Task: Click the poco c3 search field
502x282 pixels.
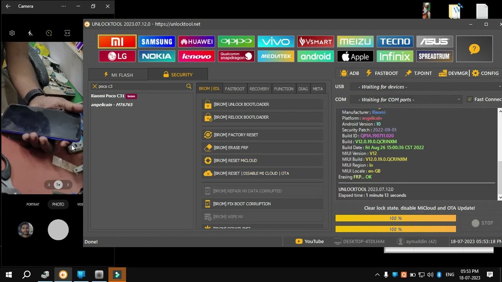Action: pyautogui.click(x=141, y=86)
